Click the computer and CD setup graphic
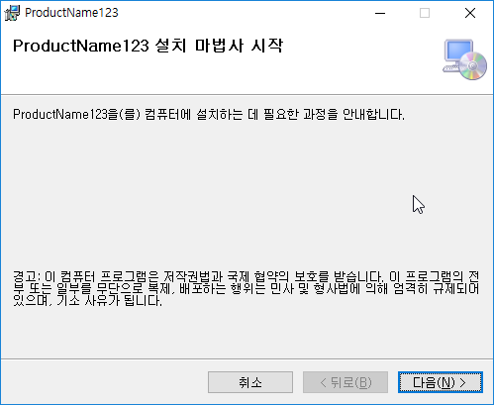Image resolution: width=494 pixels, height=405 pixels. tap(464, 59)
